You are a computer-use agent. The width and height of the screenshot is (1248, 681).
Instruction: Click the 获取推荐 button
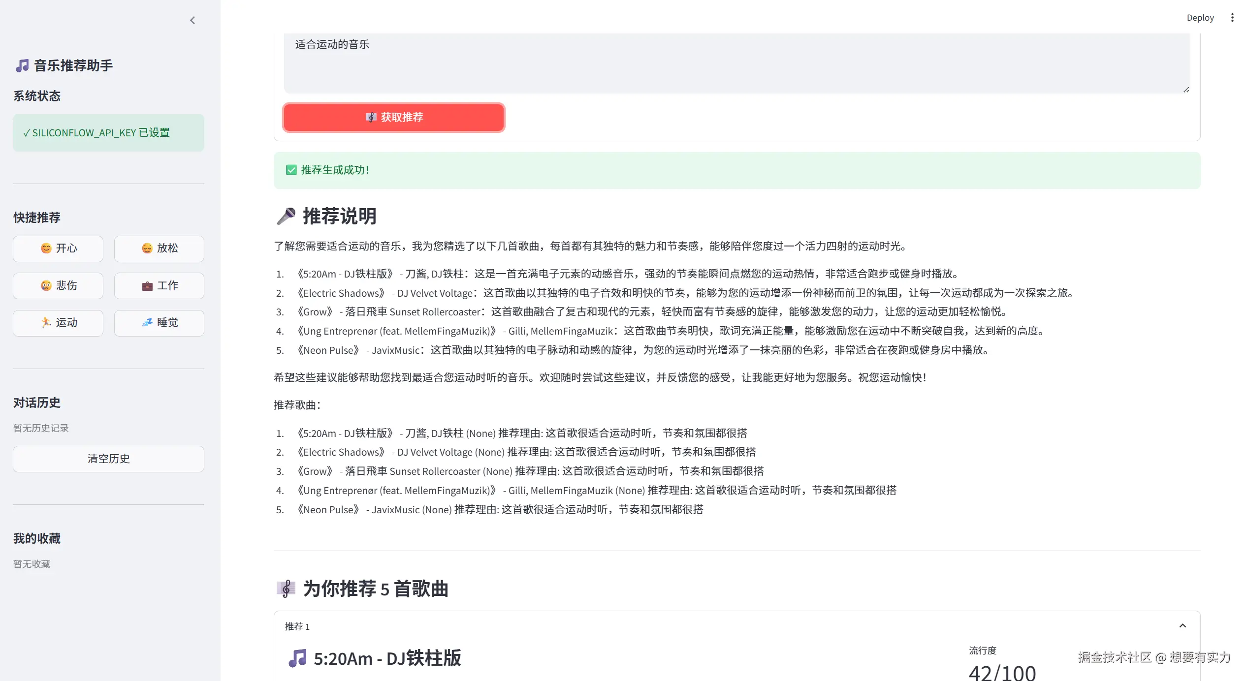coord(393,117)
